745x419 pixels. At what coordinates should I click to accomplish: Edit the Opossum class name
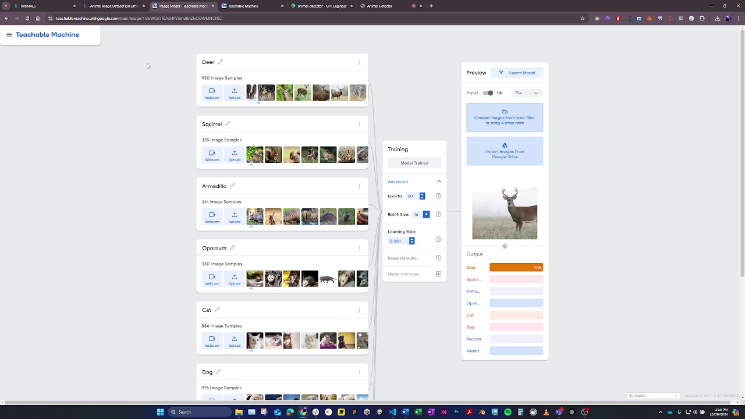pos(232,248)
